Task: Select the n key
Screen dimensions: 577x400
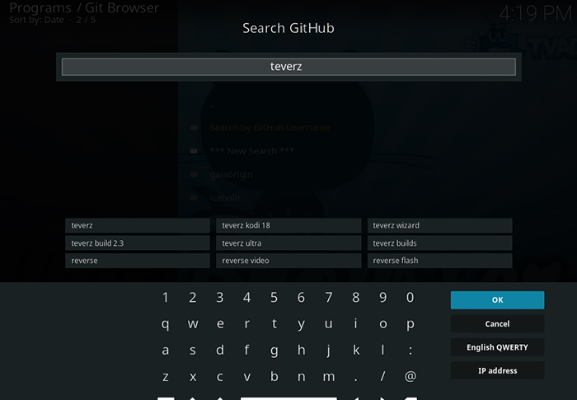Action: point(302,376)
